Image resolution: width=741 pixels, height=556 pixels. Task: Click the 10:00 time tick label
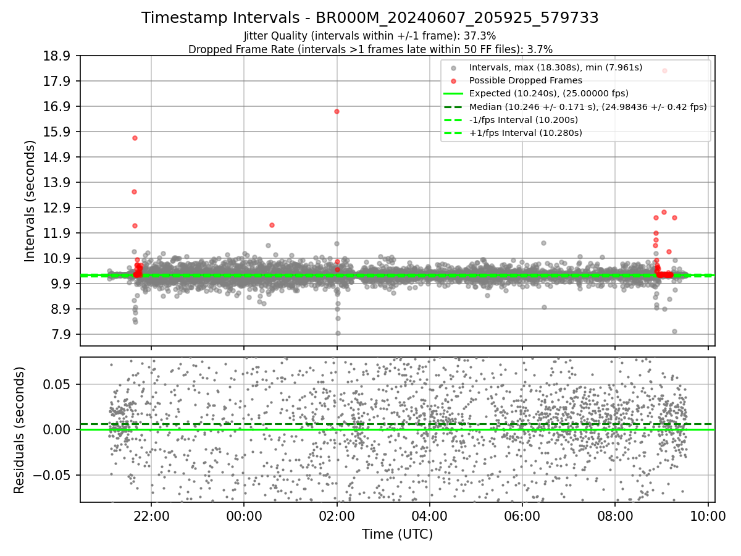pyautogui.click(x=708, y=515)
